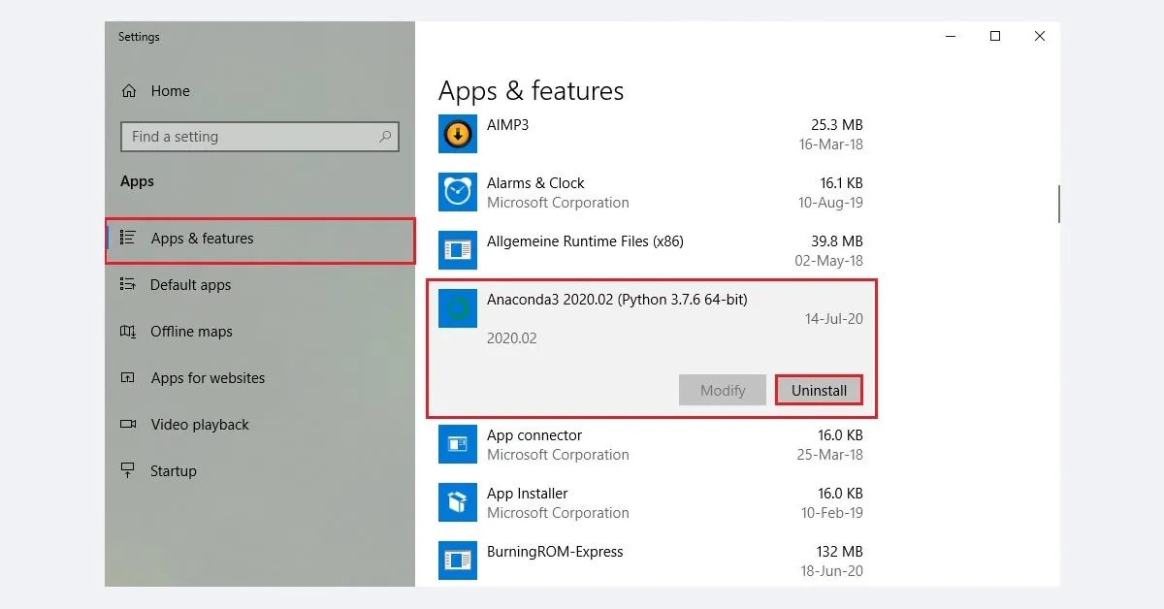Open Offline maps settings
The width and height of the screenshot is (1164, 609).
tap(188, 332)
